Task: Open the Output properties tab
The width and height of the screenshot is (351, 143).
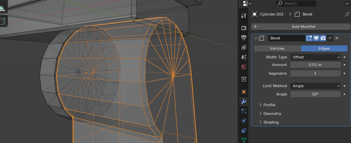Action: [244, 37]
